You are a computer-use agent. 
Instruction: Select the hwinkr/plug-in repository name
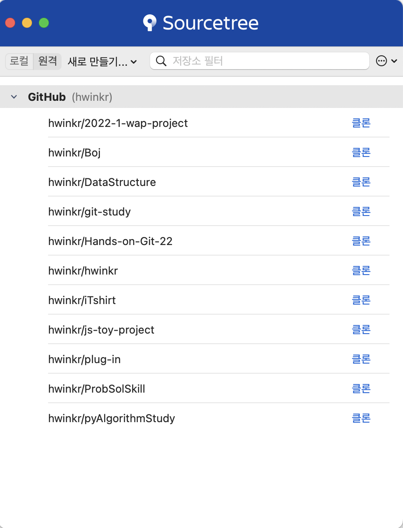click(x=84, y=359)
